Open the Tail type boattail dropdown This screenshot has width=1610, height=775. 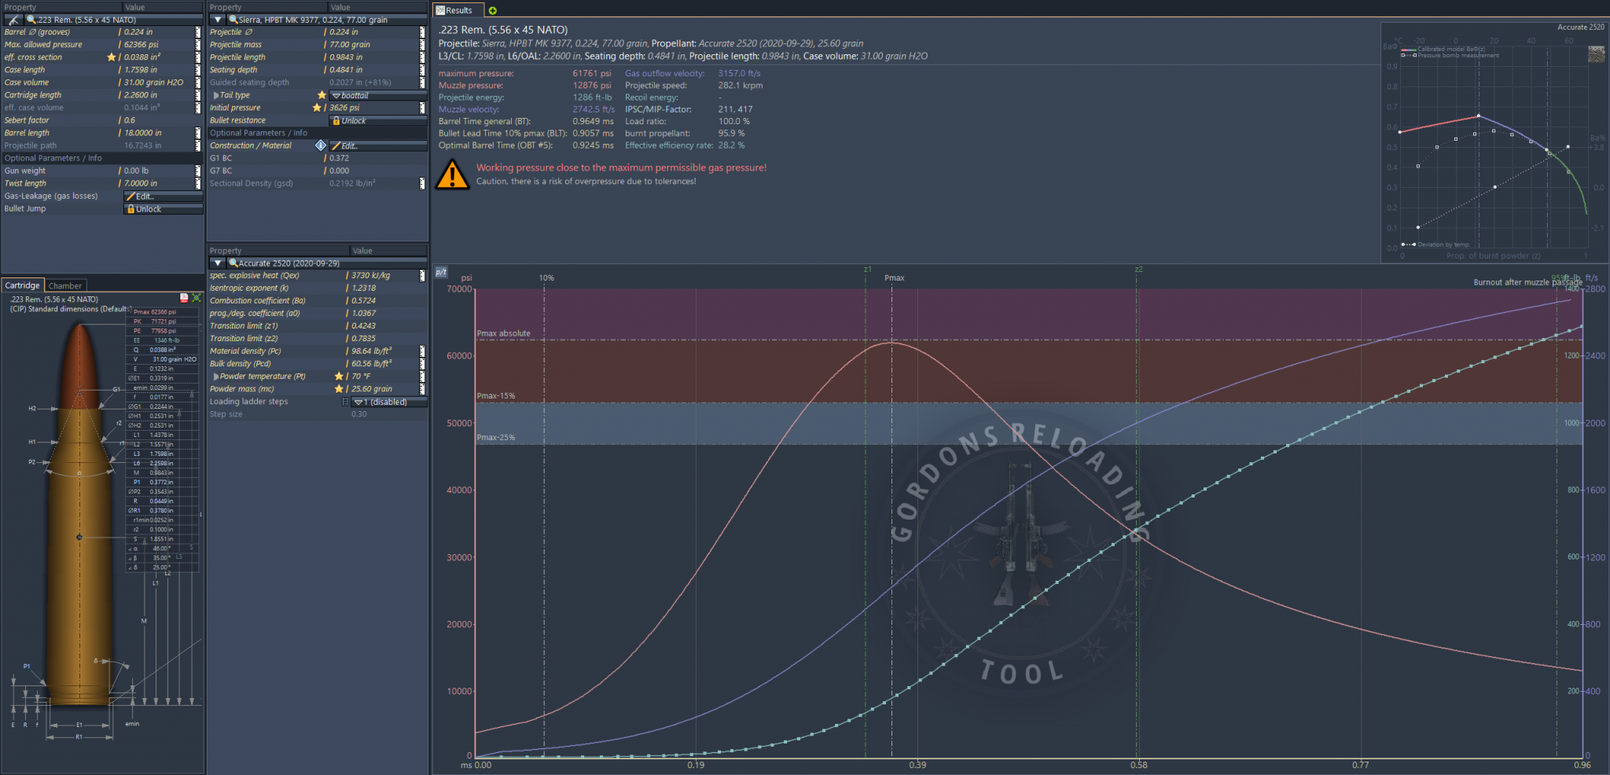377,95
